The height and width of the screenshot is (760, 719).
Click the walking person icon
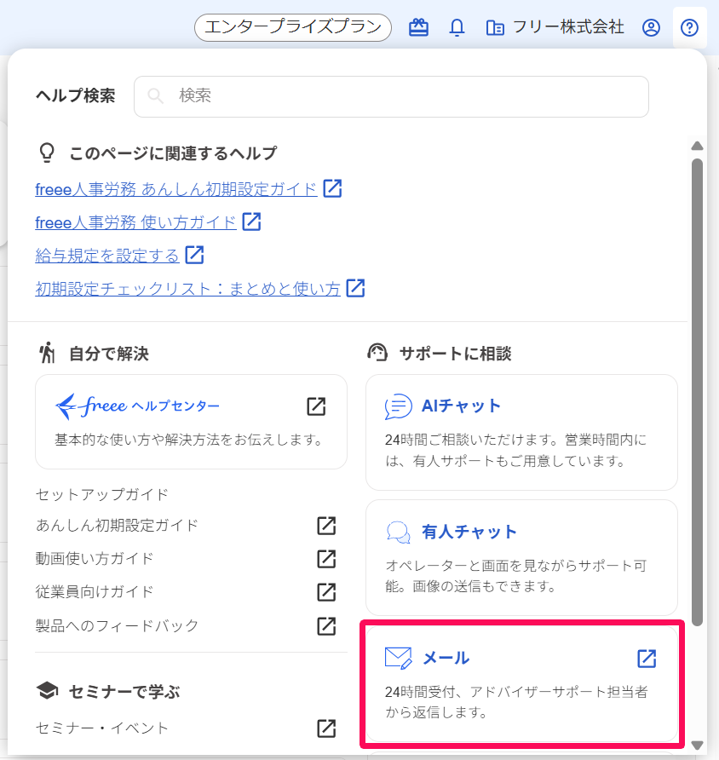(47, 353)
